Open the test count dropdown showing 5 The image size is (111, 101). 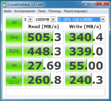(x=28, y=19)
